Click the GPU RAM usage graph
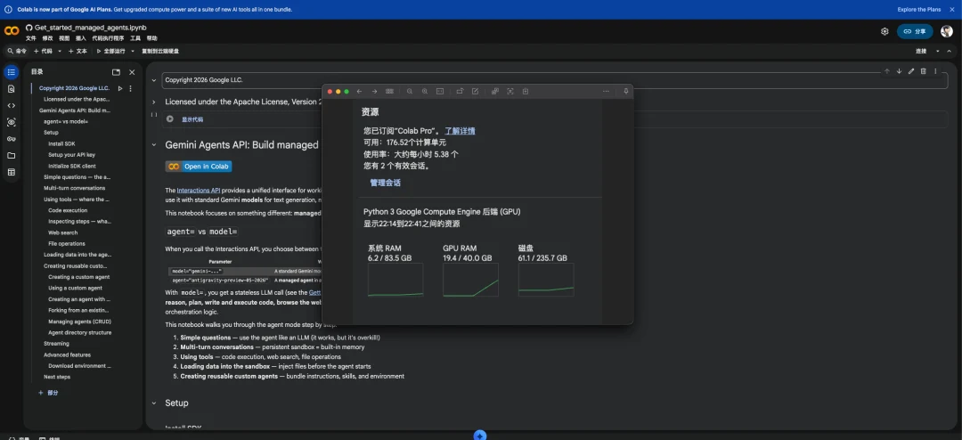This screenshot has width=962, height=440. [470, 280]
